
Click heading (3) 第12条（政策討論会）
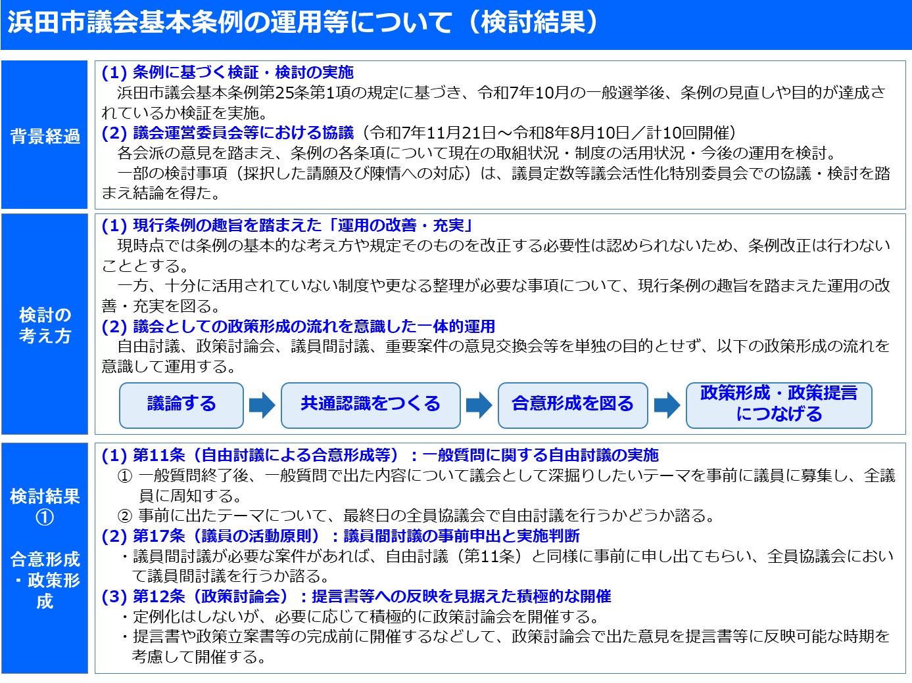coord(356,596)
